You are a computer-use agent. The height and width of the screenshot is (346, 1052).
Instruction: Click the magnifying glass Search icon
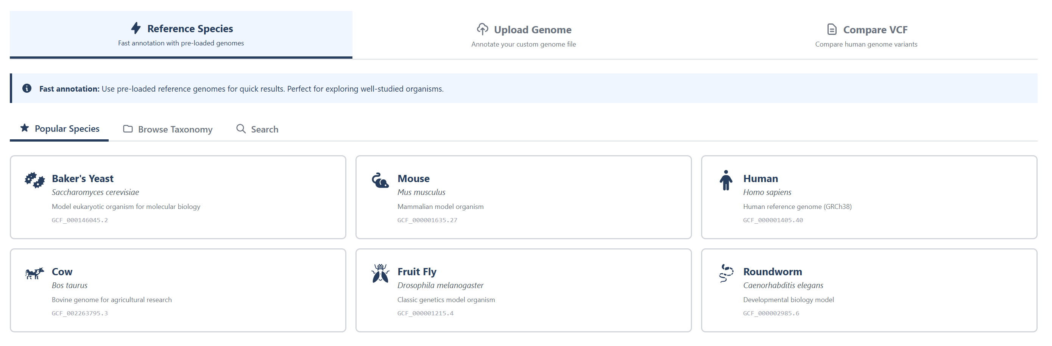coord(240,129)
